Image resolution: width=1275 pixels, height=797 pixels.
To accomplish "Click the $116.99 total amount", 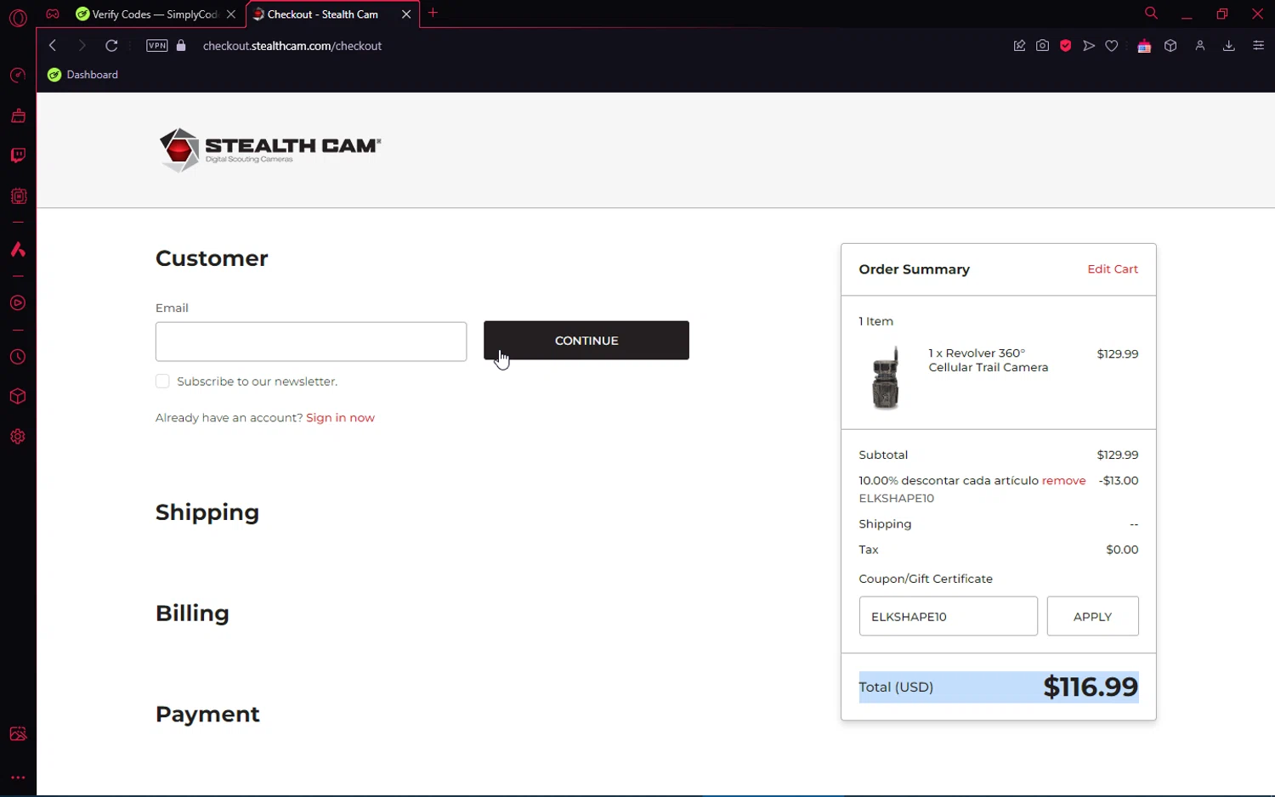I will click(x=1091, y=687).
